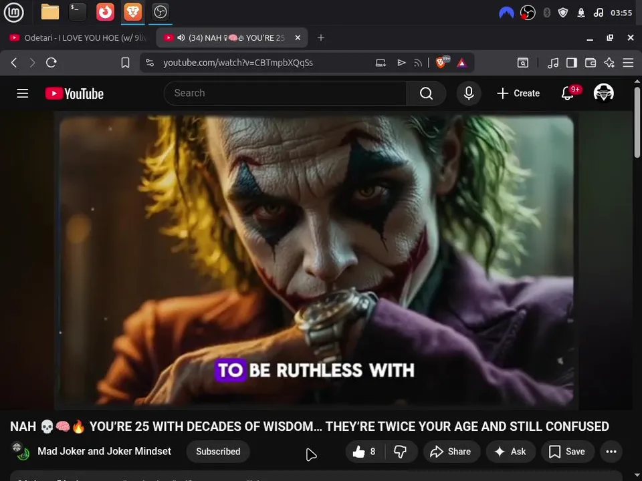Image resolution: width=642 pixels, height=481 pixels.
Task: Open YouTube notifications bell
Action: tap(568, 94)
